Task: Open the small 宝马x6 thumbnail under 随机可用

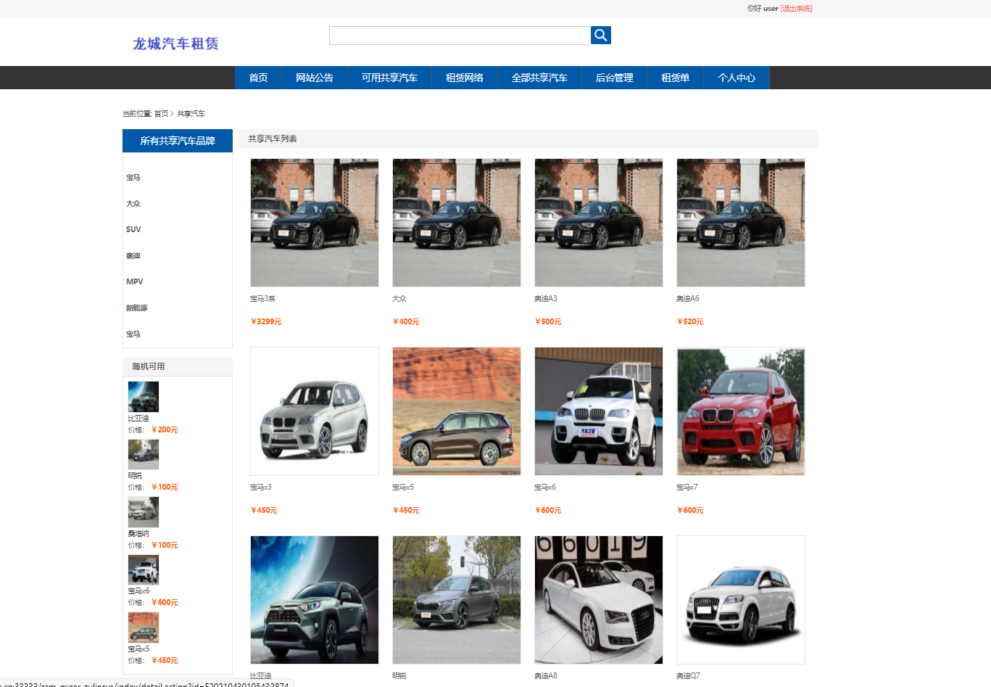Action: 144,569
